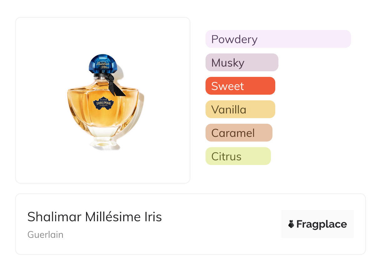Select the yellow Vanilla accord bar
Image resolution: width=381 pixels, height=270 pixels.
click(240, 109)
